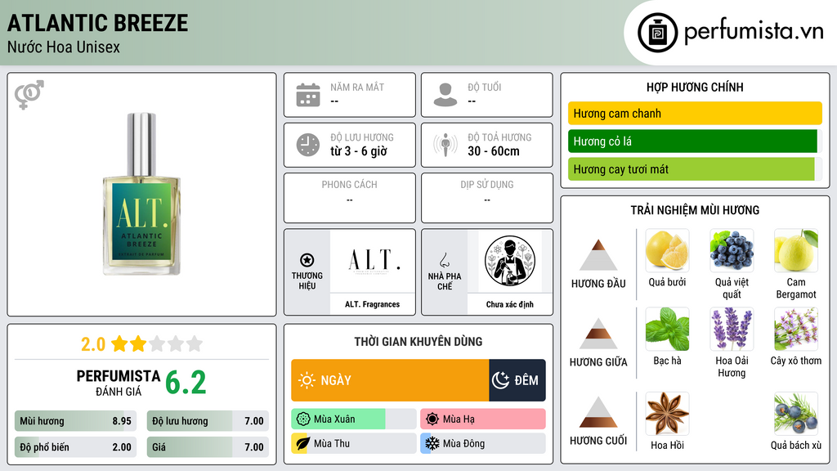Click the THỜI GIAN KHUYÊN DÙNG heading
837x471 pixels.
(418, 341)
